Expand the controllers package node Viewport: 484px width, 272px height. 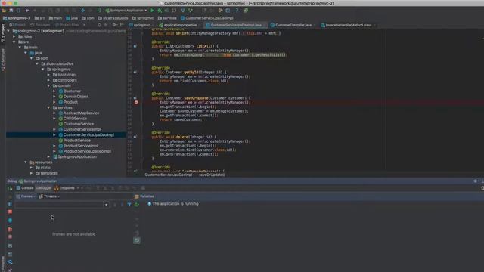[48, 80]
